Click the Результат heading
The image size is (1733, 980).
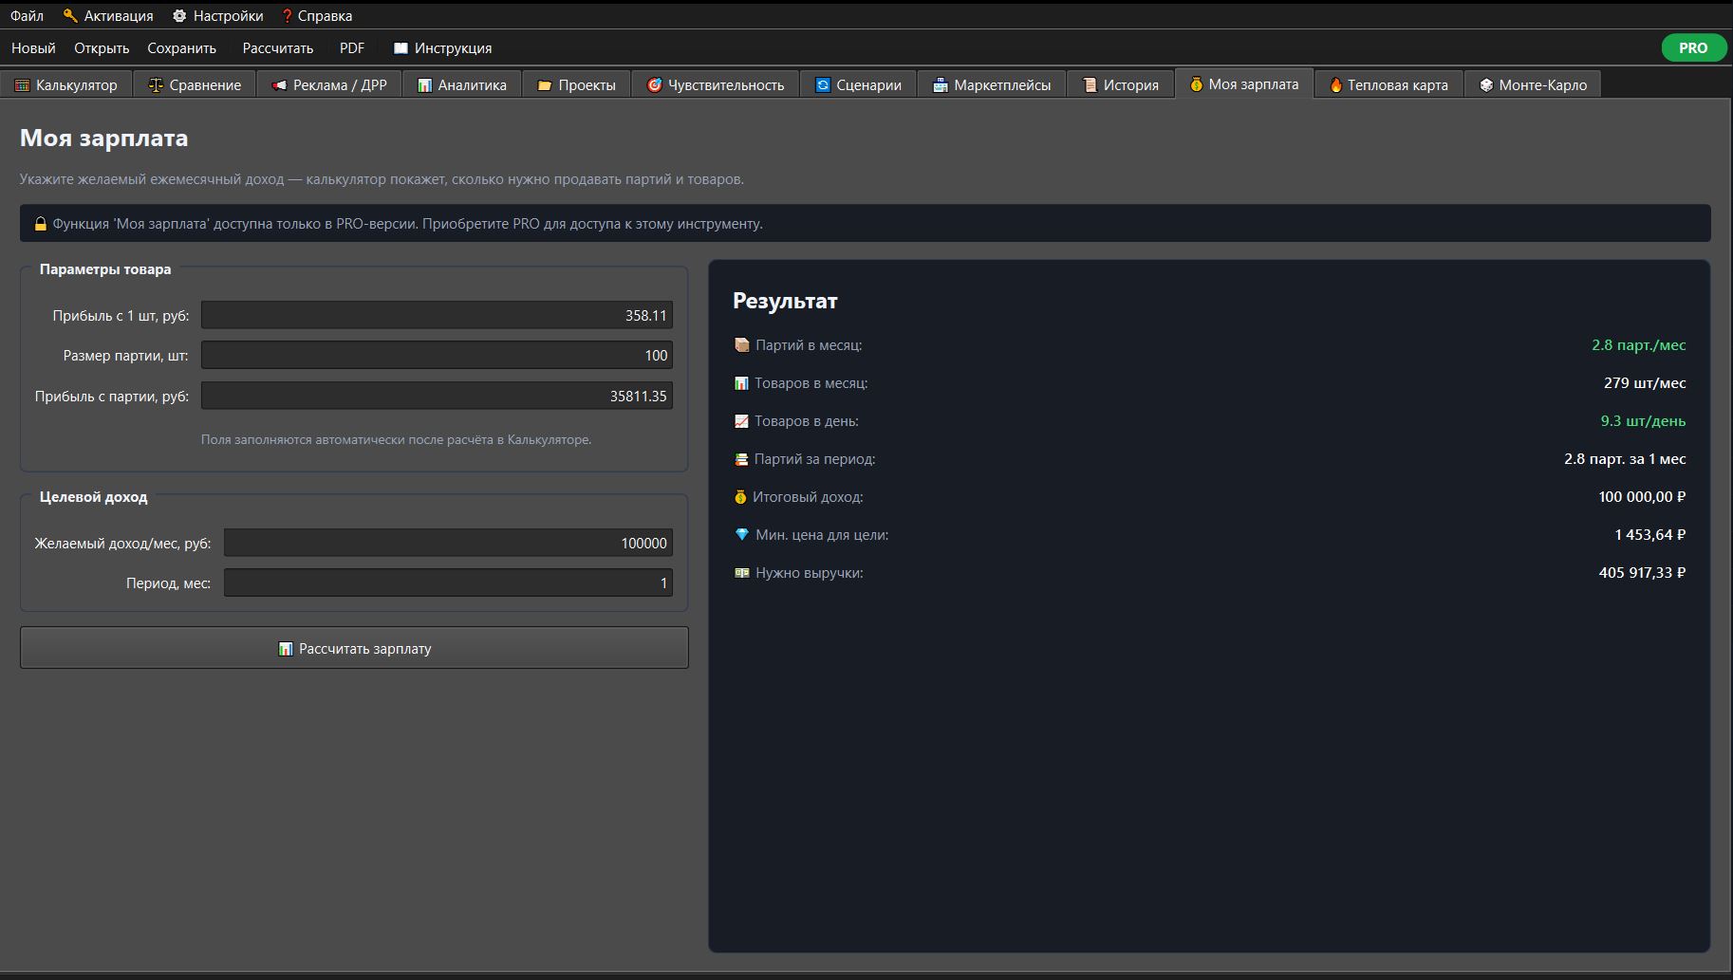click(x=785, y=301)
